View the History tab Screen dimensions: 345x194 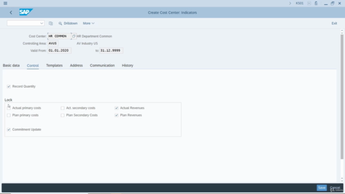coord(128,65)
